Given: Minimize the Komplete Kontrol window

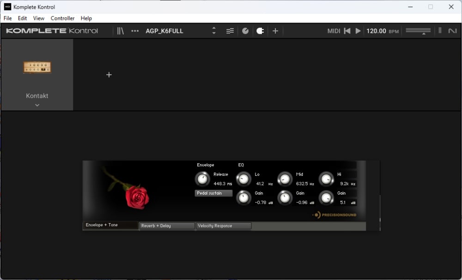Looking at the screenshot, I should [410, 7].
